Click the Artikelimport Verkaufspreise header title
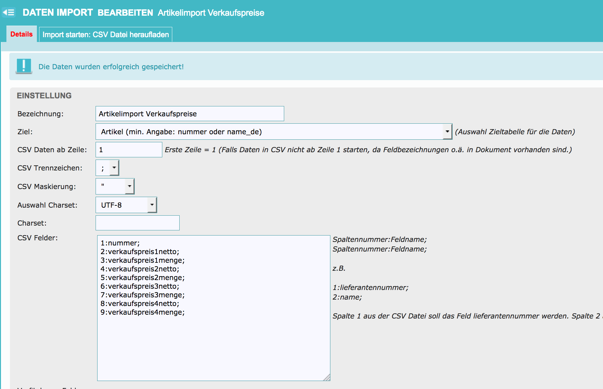Screen dimensions: 603x389 (211, 13)
